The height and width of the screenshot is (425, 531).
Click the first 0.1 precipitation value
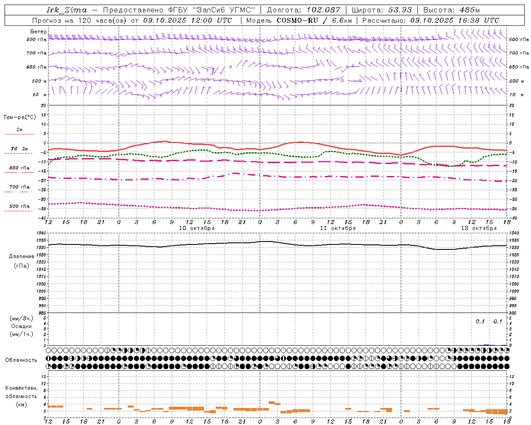click(x=480, y=321)
